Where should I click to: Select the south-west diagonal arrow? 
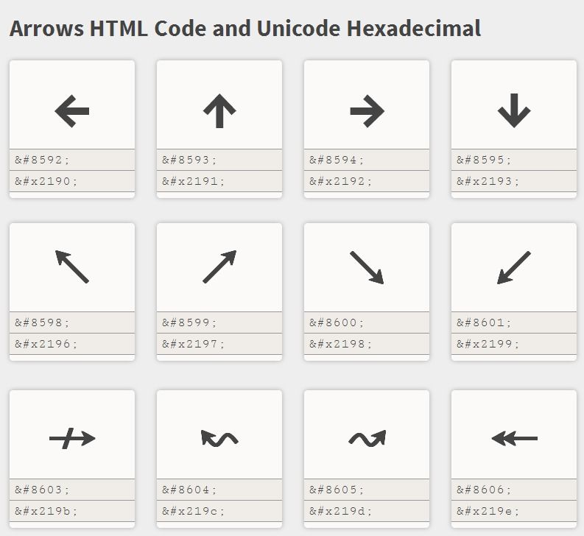[514, 267]
